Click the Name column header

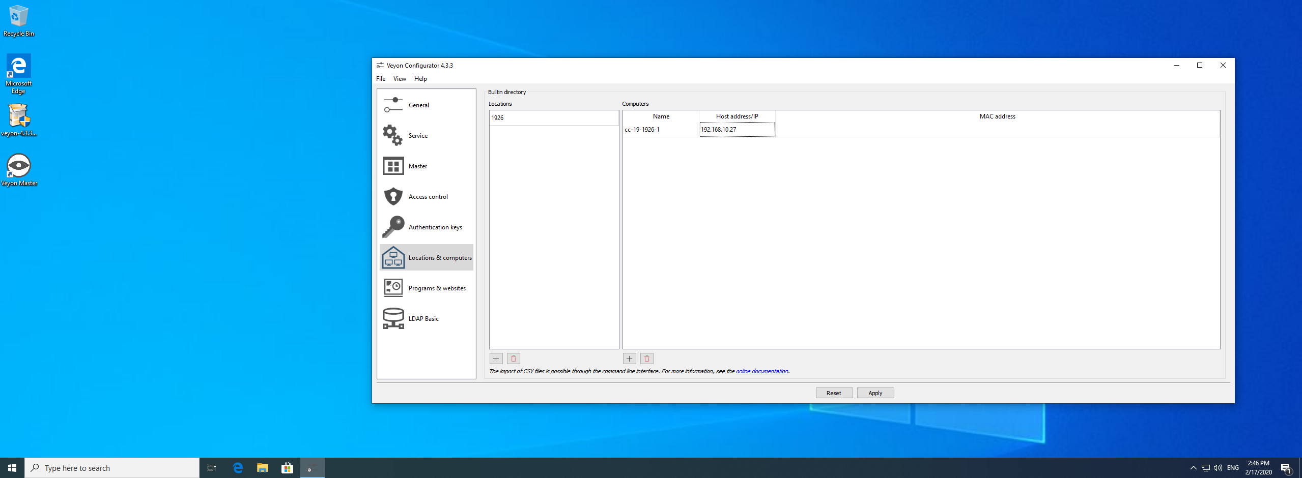coord(661,116)
